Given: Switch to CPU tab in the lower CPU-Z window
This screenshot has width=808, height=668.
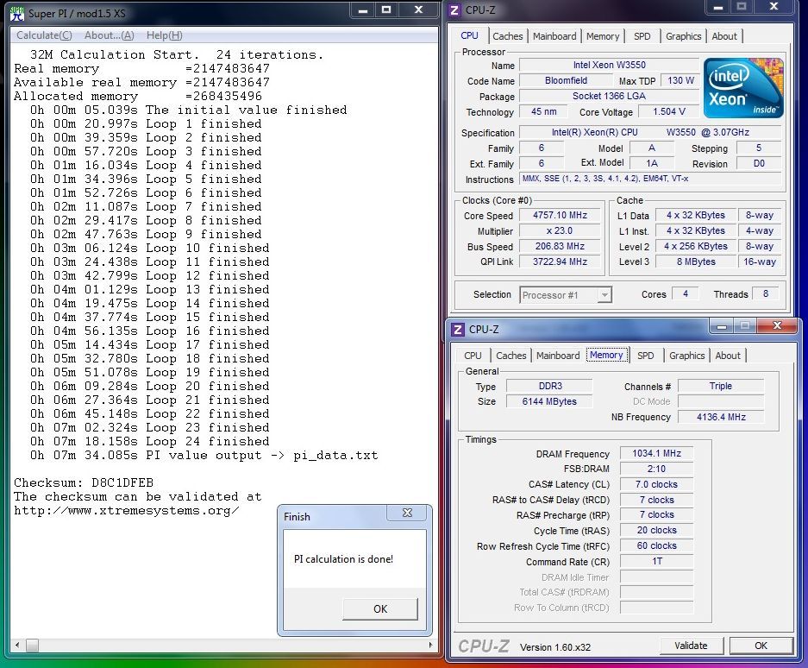Looking at the screenshot, I should [473, 356].
